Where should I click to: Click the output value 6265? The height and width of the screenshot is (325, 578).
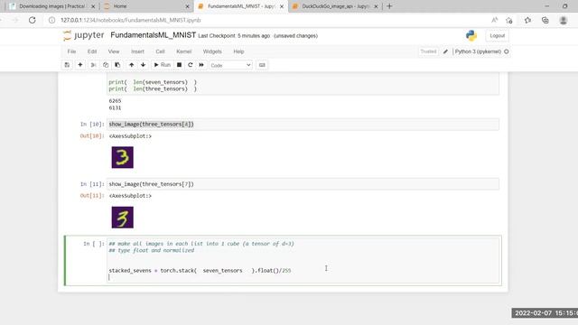(x=115, y=100)
